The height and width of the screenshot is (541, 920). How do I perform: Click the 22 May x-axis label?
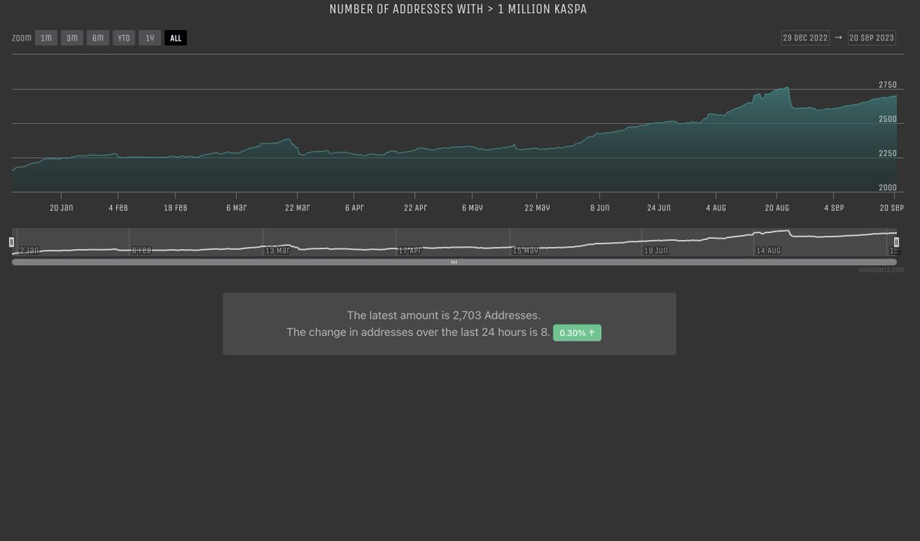537,208
